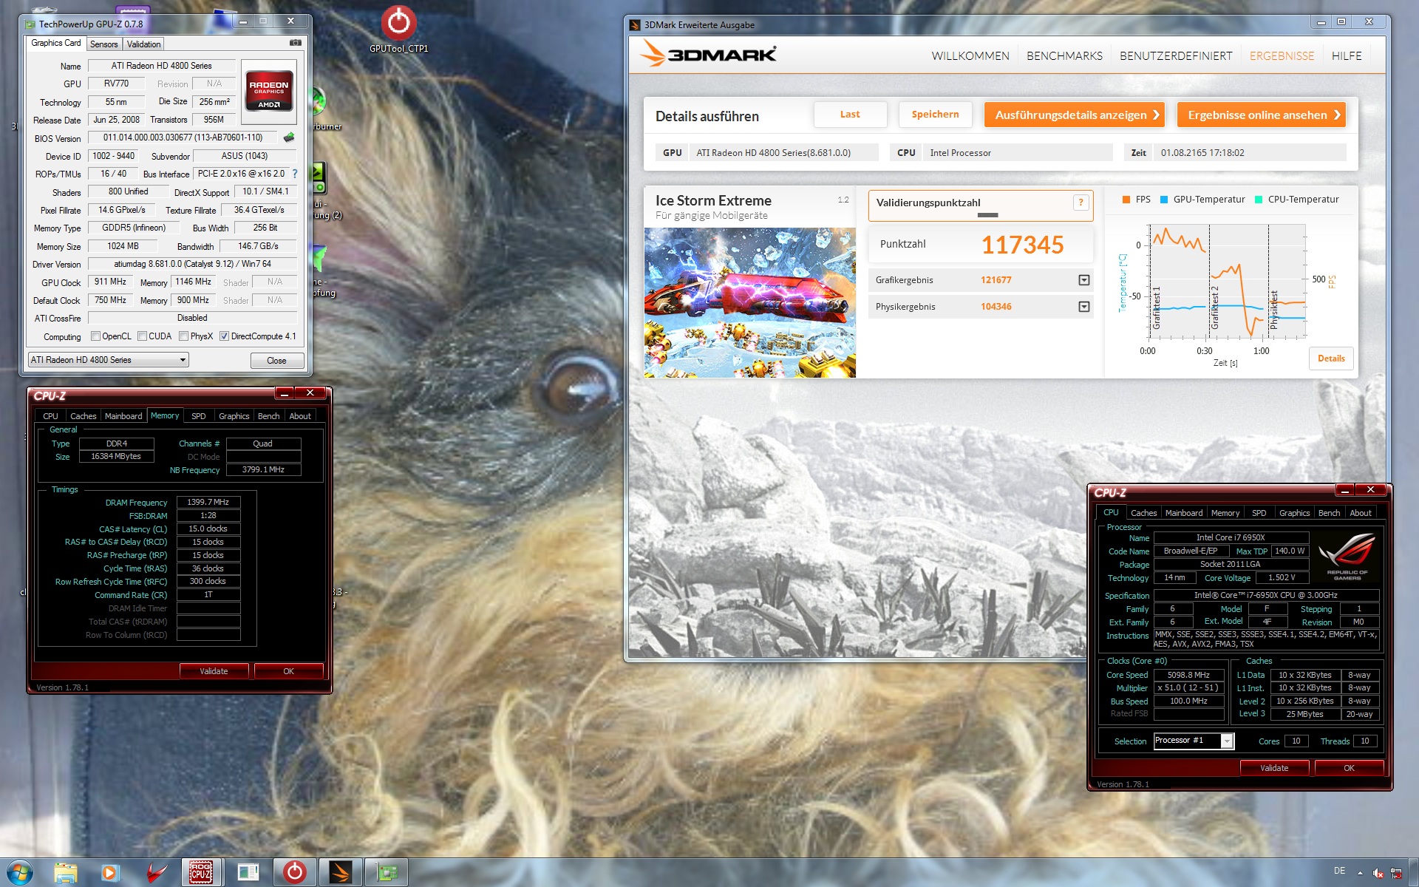The image size is (1419, 887).
Task: Switch to ROG CPU-Z in the taskbar
Action: 202,873
